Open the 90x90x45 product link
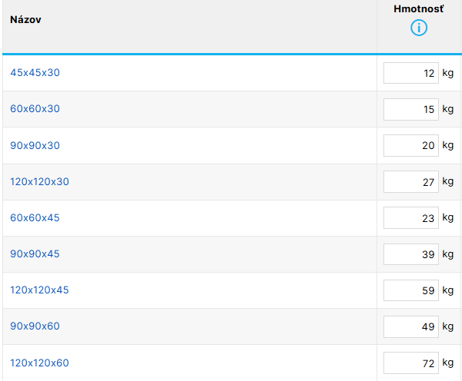Screen dimensions: 462x381 point(35,254)
